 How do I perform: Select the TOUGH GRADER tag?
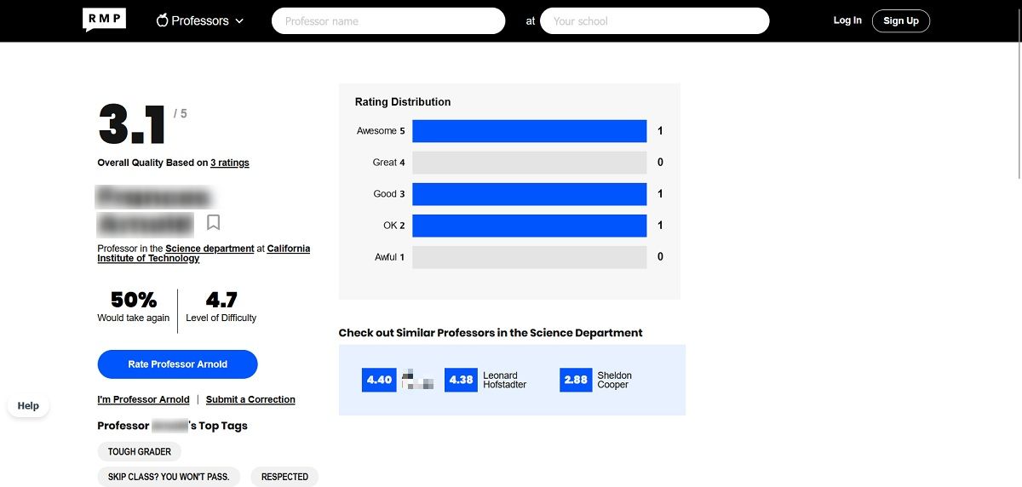tap(140, 452)
